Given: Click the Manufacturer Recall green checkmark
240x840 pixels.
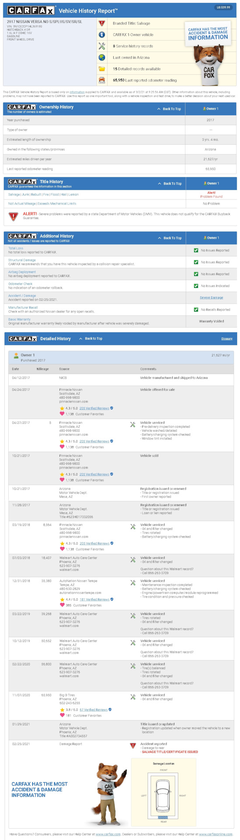Looking at the screenshot, I should pos(196,309).
